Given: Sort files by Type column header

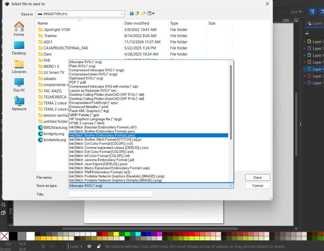Looking at the screenshot, I should pyautogui.click(x=188, y=23).
